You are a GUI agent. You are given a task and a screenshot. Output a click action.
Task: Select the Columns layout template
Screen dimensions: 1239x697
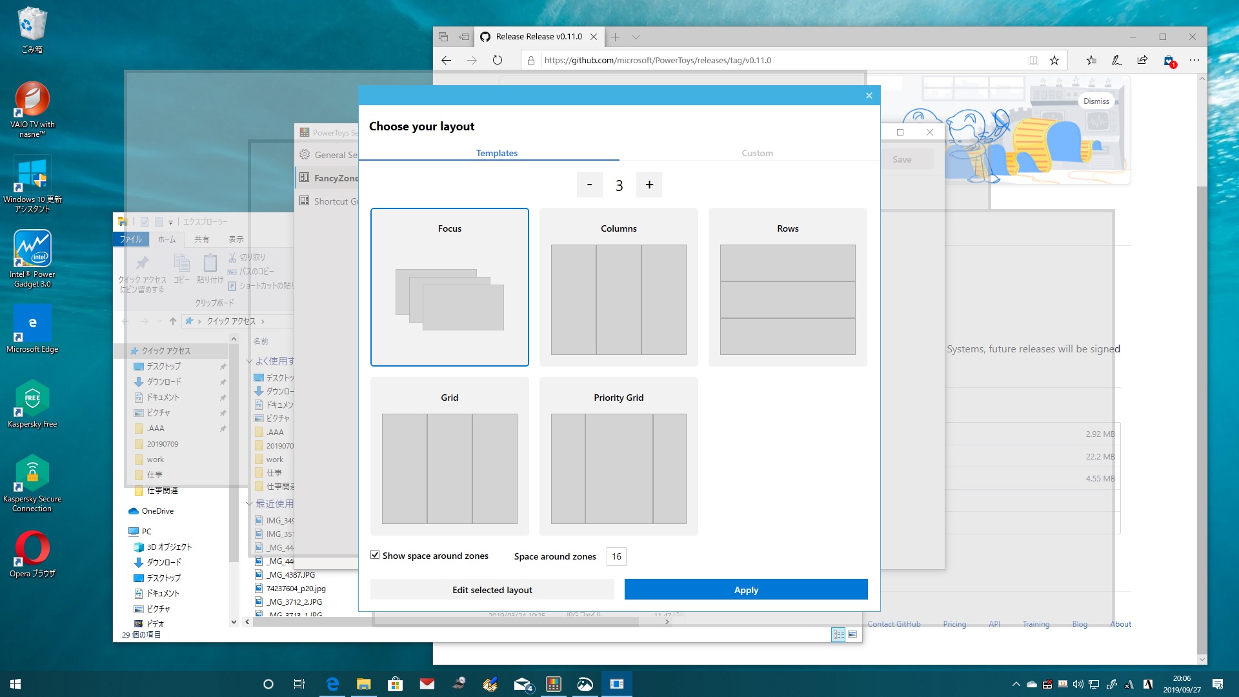point(619,287)
